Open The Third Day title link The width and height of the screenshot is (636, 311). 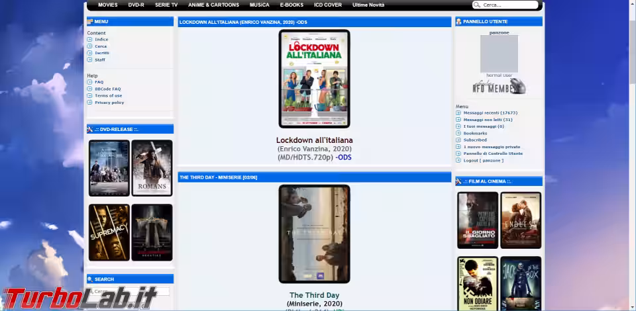314,295
